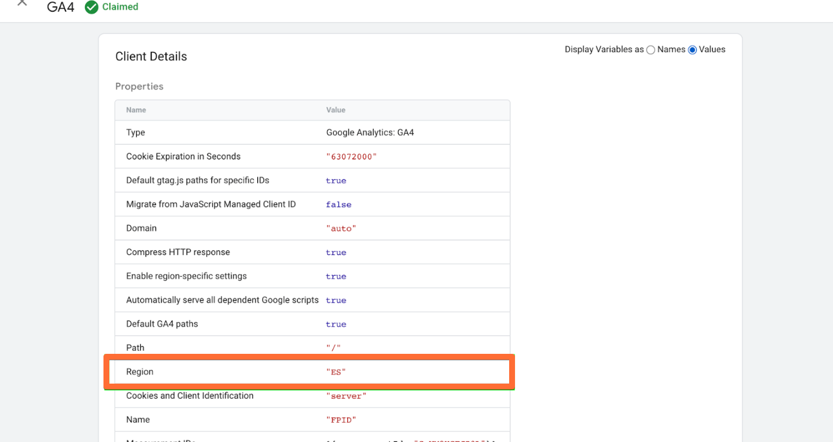Click the value "auto"
This screenshot has width=833, height=442.
tap(341, 229)
